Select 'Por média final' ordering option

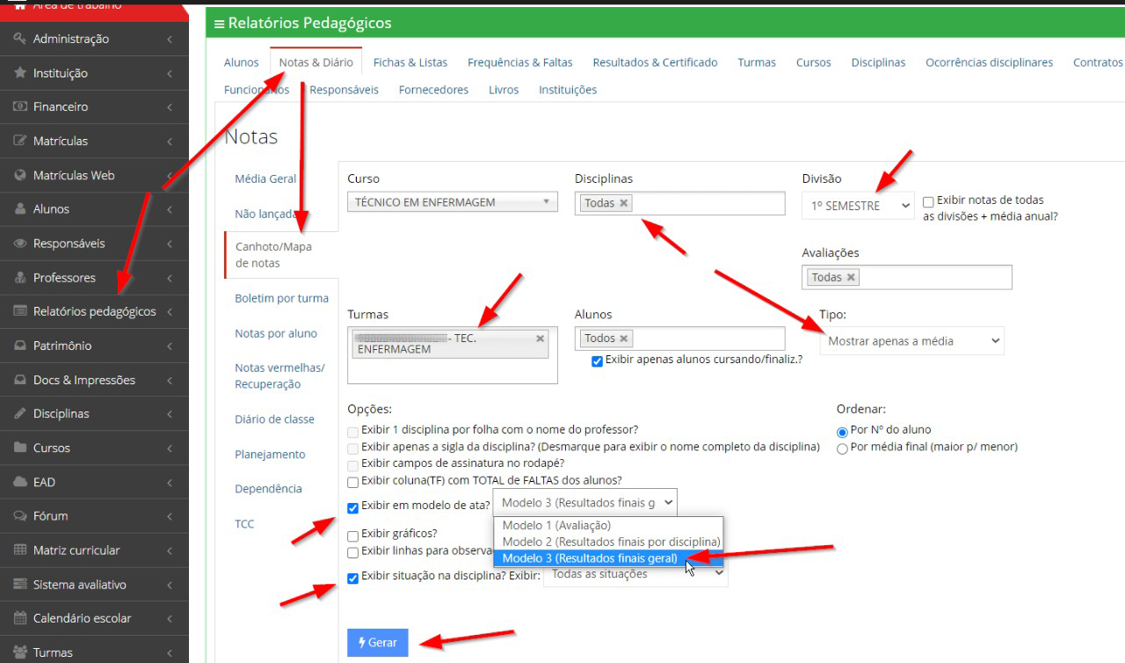pos(842,448)
